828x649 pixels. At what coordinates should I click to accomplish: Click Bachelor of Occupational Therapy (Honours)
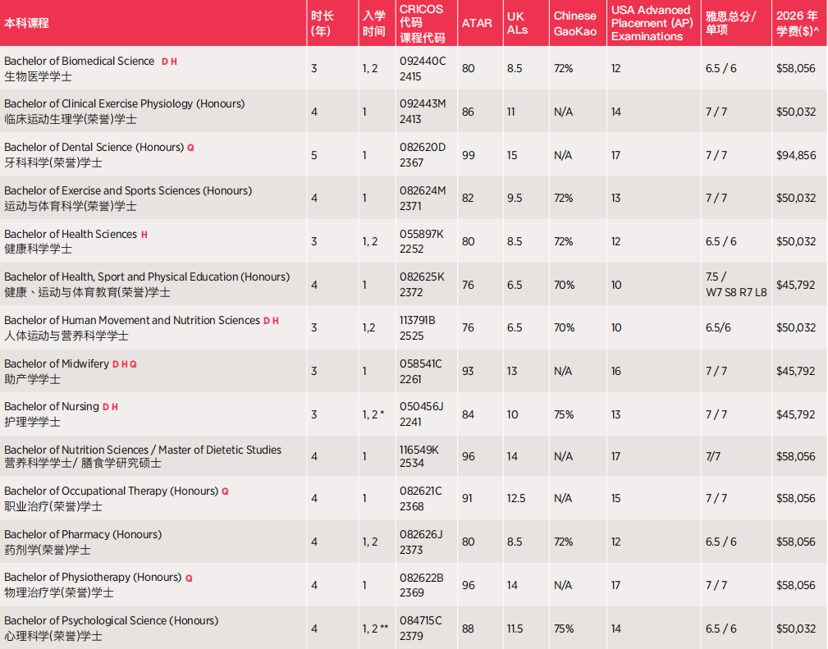click(111, 491)
